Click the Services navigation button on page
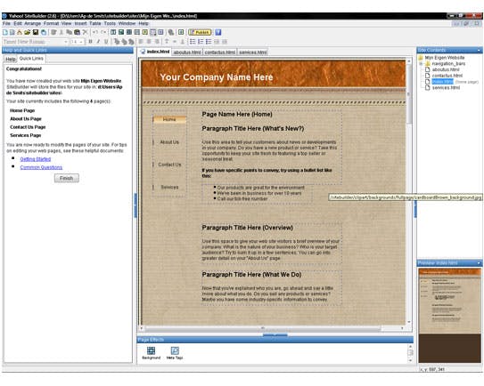484x386 pixels. [169, 187]
